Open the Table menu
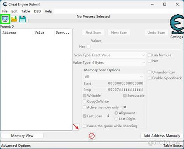This screenshot has width=184, height=149. click(x=26, y=11)
